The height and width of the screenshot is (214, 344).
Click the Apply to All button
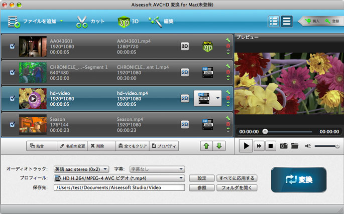(x=237, y=178)
